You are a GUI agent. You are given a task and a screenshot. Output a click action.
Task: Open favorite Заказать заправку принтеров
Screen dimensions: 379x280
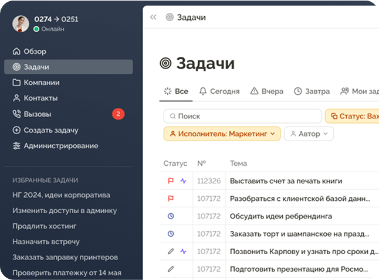65,257
